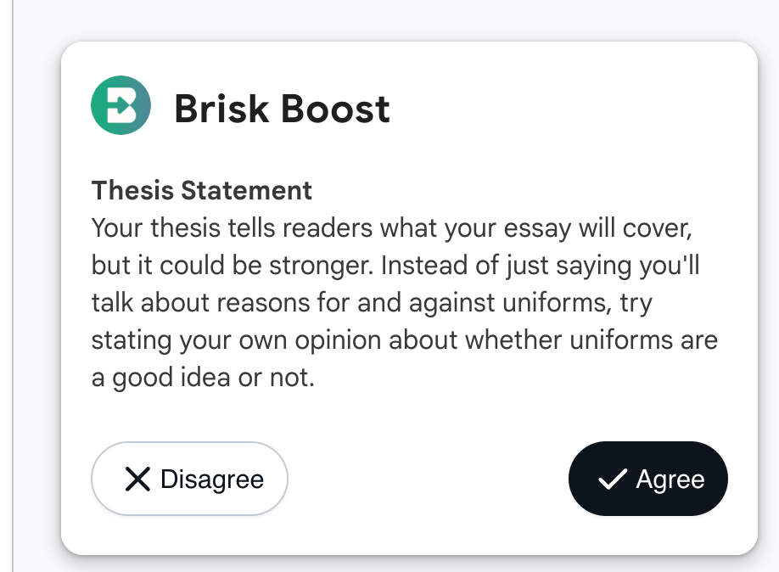Select the "Disagree" label text
Image resolution: width=779 pixels, height=572 pixels.
click(212, 479)
